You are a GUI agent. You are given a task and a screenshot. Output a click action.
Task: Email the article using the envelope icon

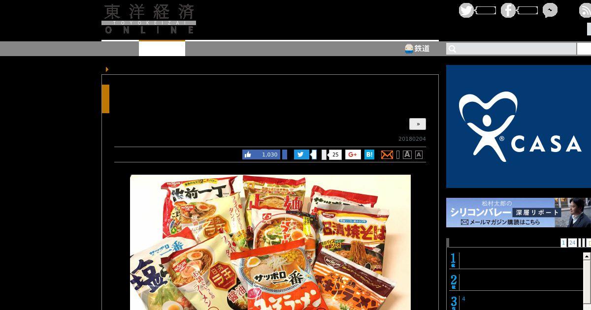coord(387,155)
